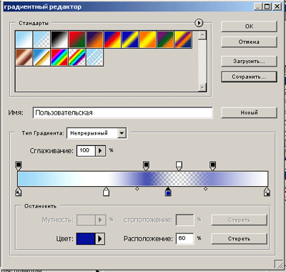Select the rightmost black opacity stop above the gradient bar
Screen dimensions: 286x272
[212, 165]
